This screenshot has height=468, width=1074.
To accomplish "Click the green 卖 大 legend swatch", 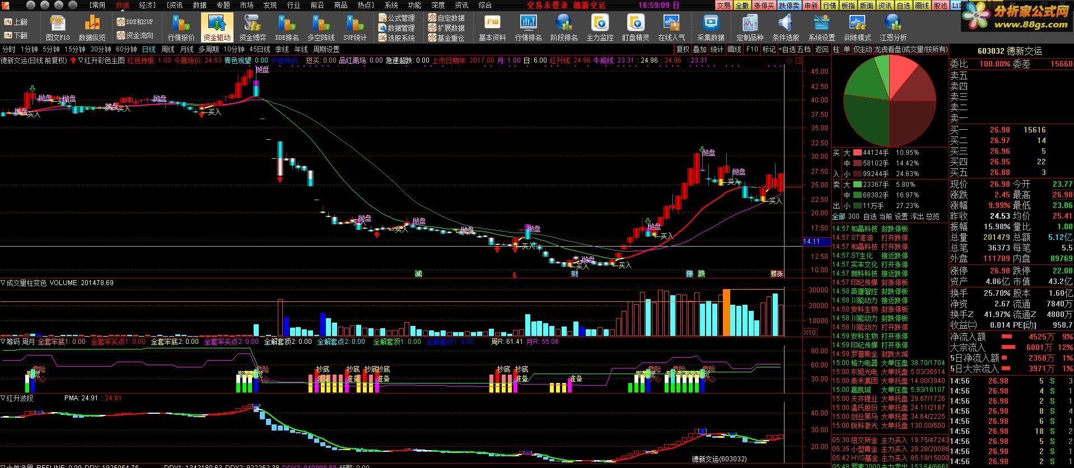I will [x=857, y=185].
